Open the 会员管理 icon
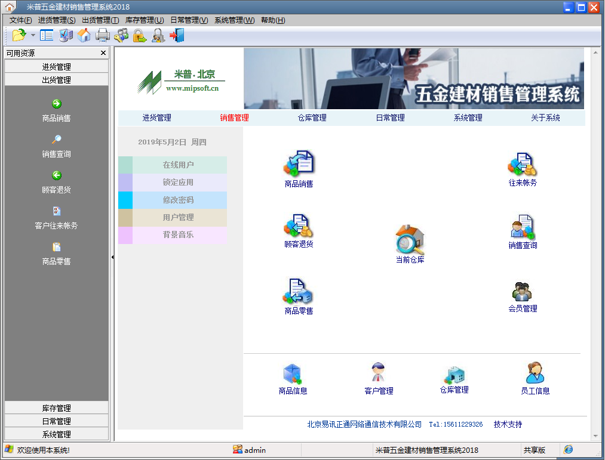605x460 pixels. coord(523,291)
